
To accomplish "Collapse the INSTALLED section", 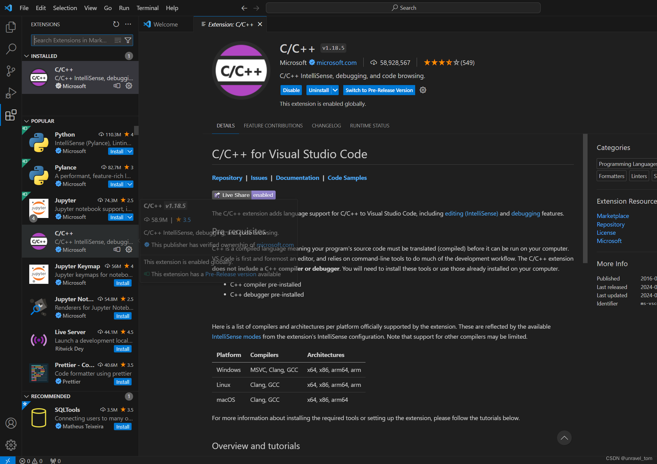I will pos(26,56).
